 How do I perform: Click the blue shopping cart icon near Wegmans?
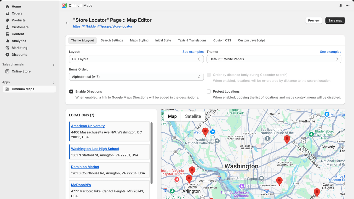[212, 132]
